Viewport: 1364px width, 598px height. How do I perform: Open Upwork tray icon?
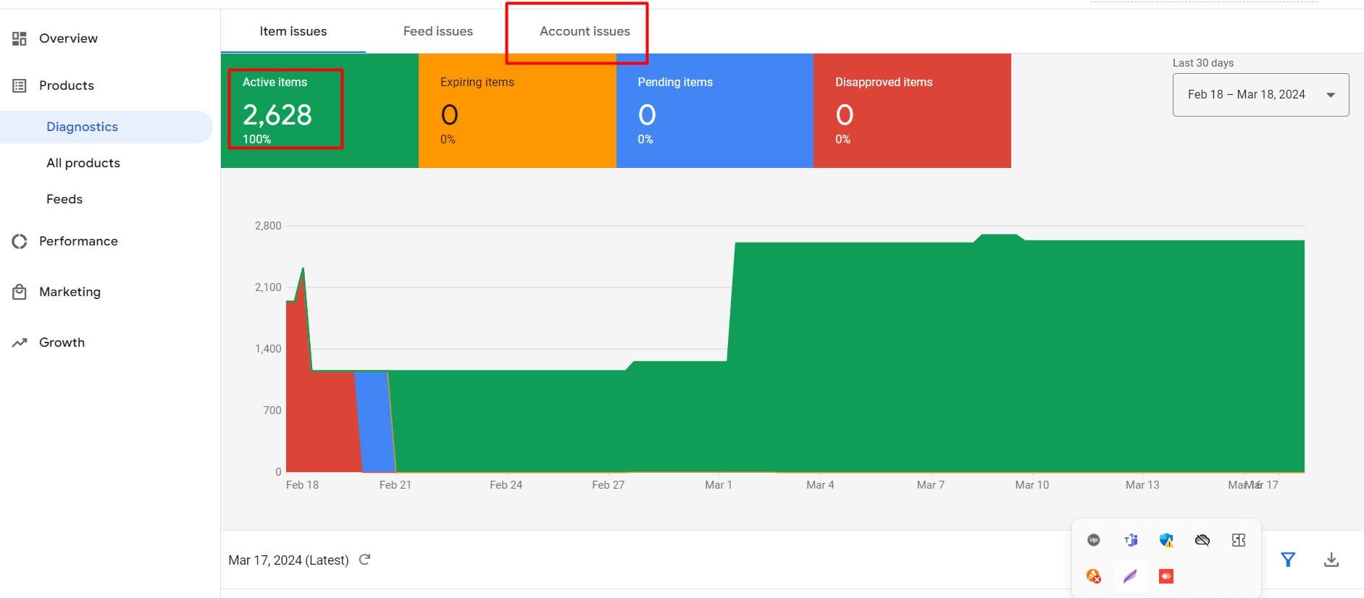pyautogui.click(x=1094, y=540)
